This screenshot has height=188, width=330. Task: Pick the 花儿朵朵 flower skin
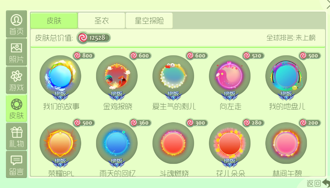click(230, 143)
